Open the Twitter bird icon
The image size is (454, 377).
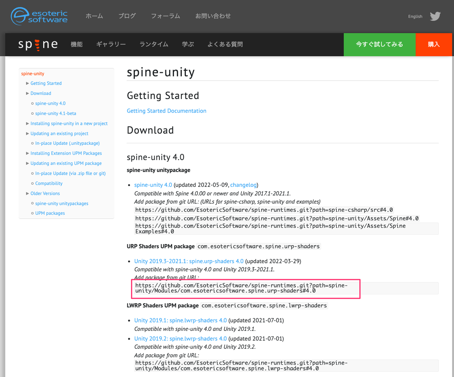pos(435,16)
